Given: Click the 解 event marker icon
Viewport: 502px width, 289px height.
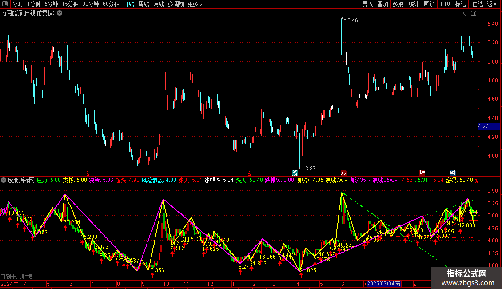Looking at the screenshot, I should click(295, 173).
